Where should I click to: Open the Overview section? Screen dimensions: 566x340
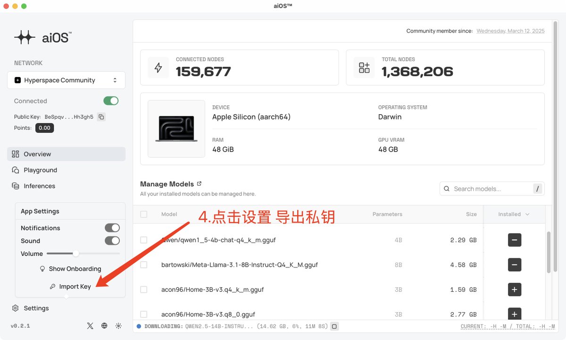point(66,154)
